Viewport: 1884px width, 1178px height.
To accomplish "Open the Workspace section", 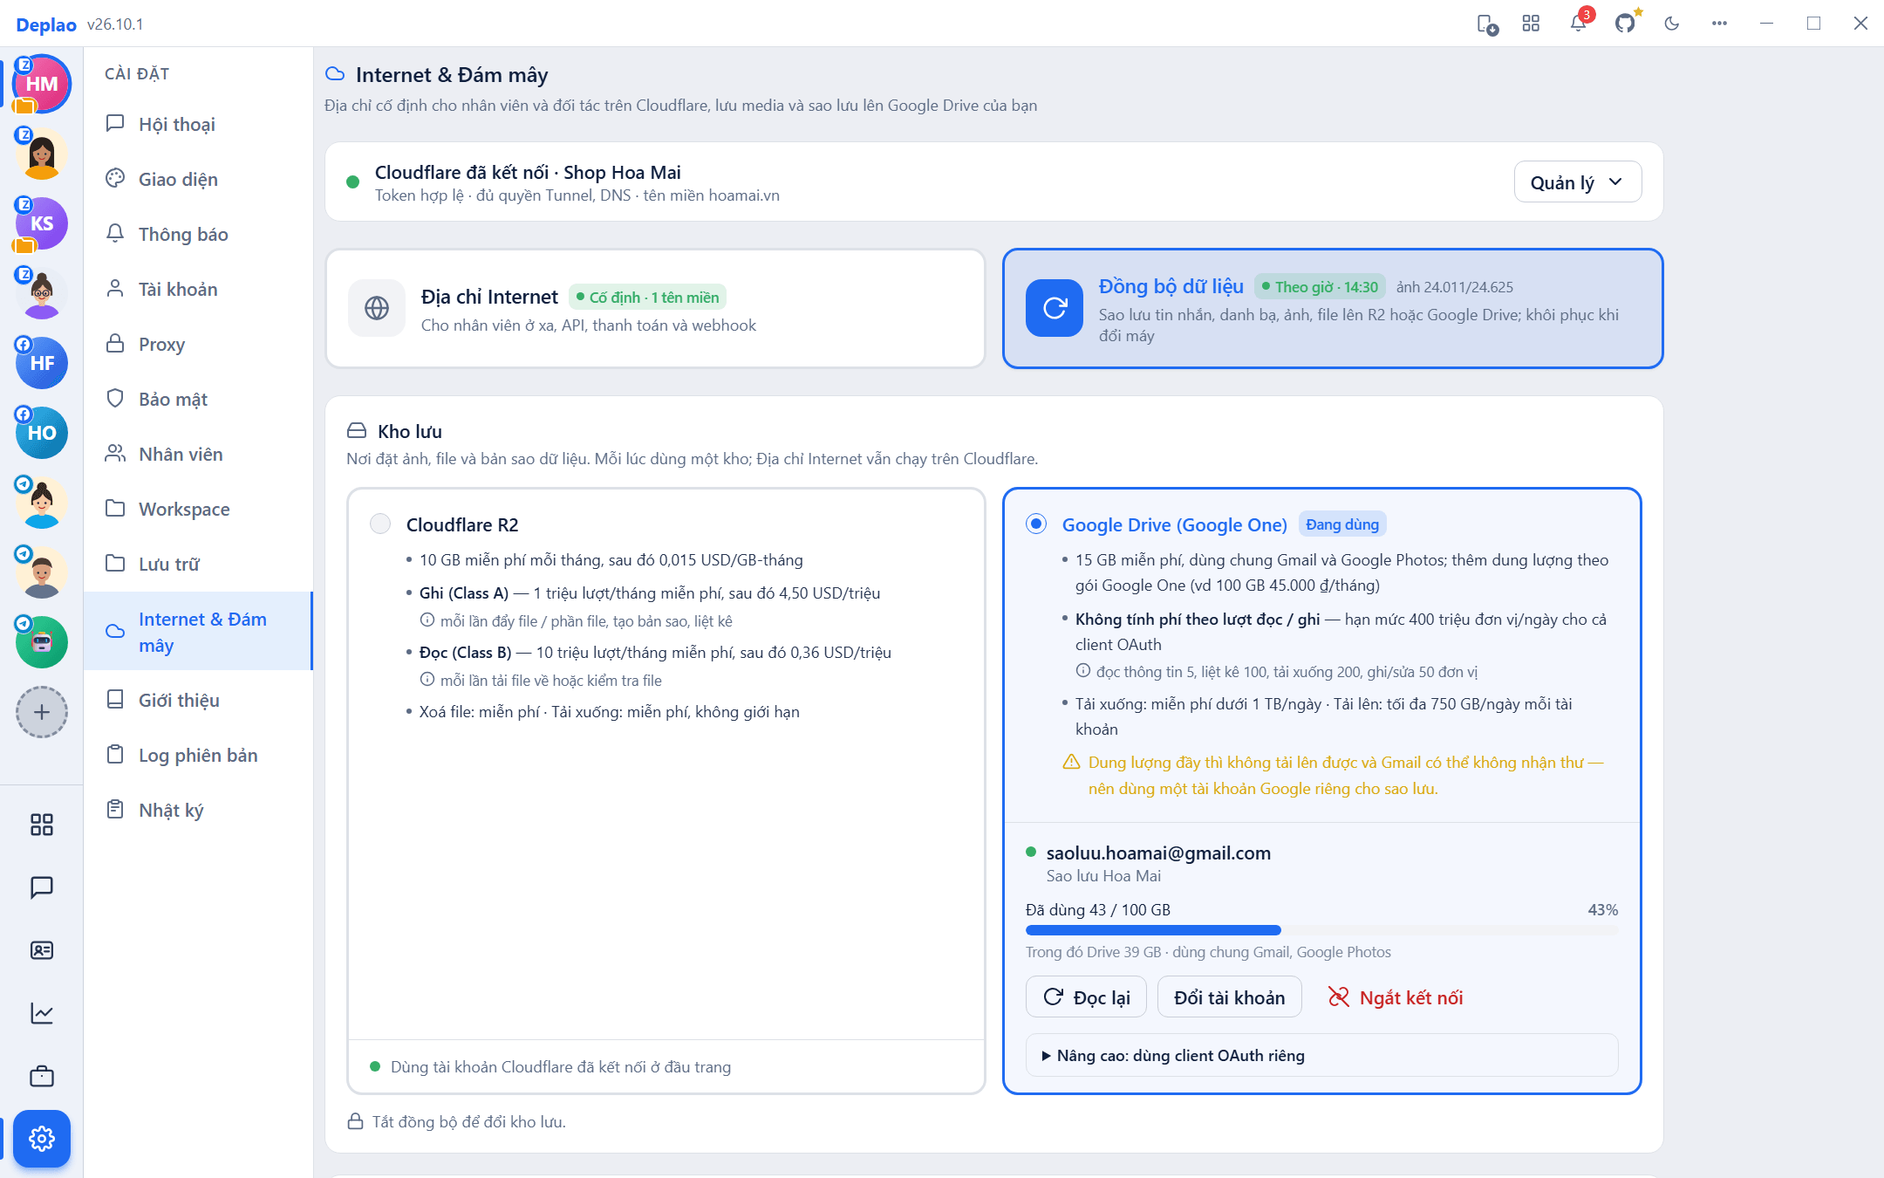I will click(x=198, y=509).
